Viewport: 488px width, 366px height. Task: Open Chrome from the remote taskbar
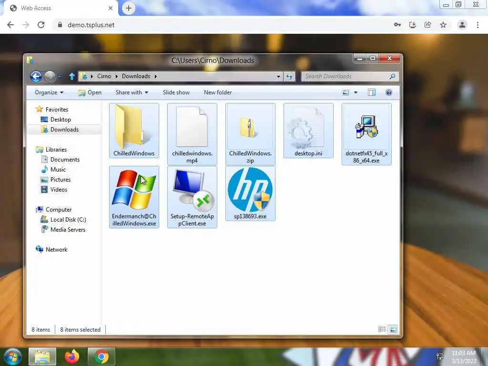click(x=101, y=356)
